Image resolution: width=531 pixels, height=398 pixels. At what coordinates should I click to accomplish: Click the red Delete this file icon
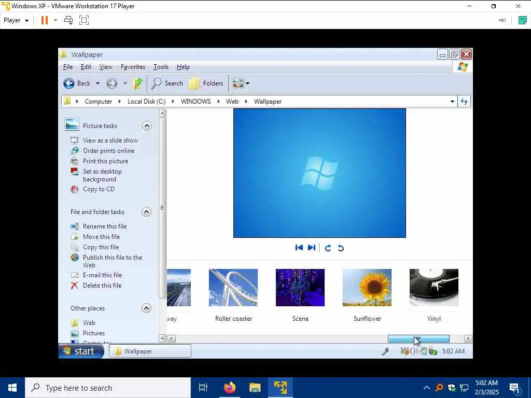coord(75,286)
